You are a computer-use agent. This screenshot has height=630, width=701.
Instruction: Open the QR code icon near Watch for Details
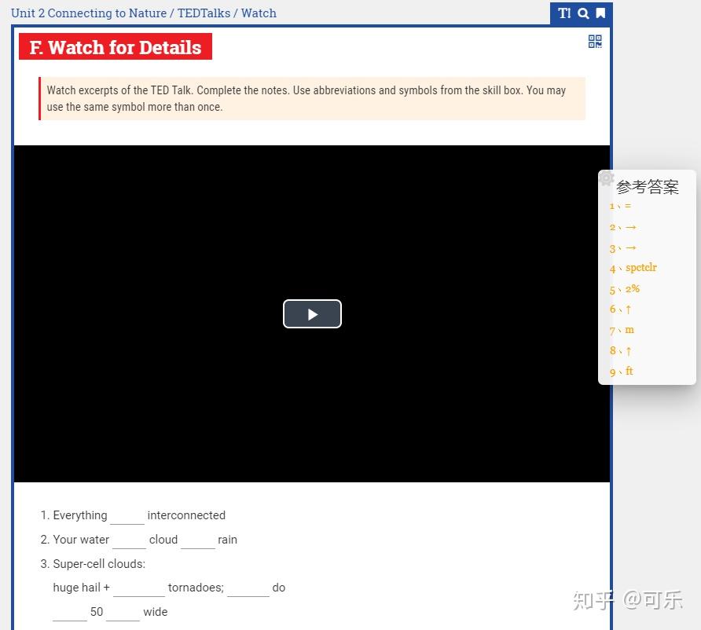point(595,42)
